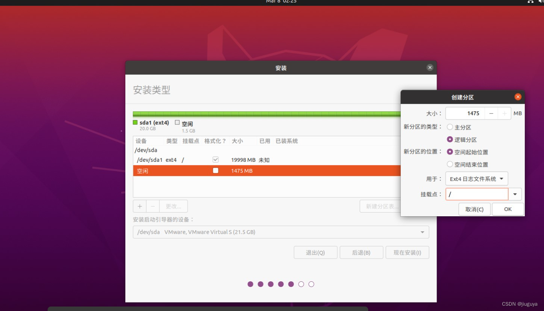Click the 19998 MB size cell
The width and height of the screenshot is (544, 311).
point(243,160)
